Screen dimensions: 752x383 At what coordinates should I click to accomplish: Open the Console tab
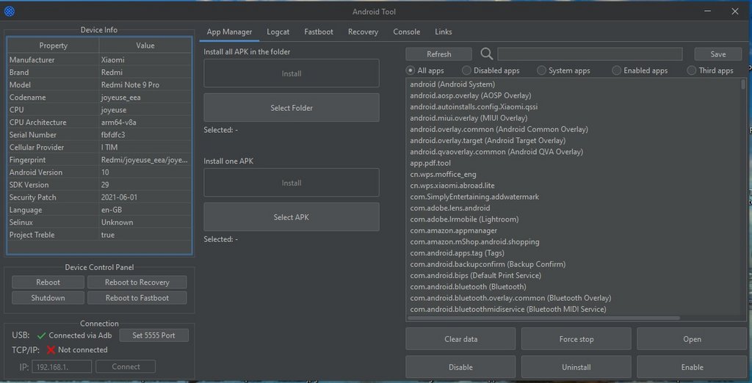coord(407,32)
